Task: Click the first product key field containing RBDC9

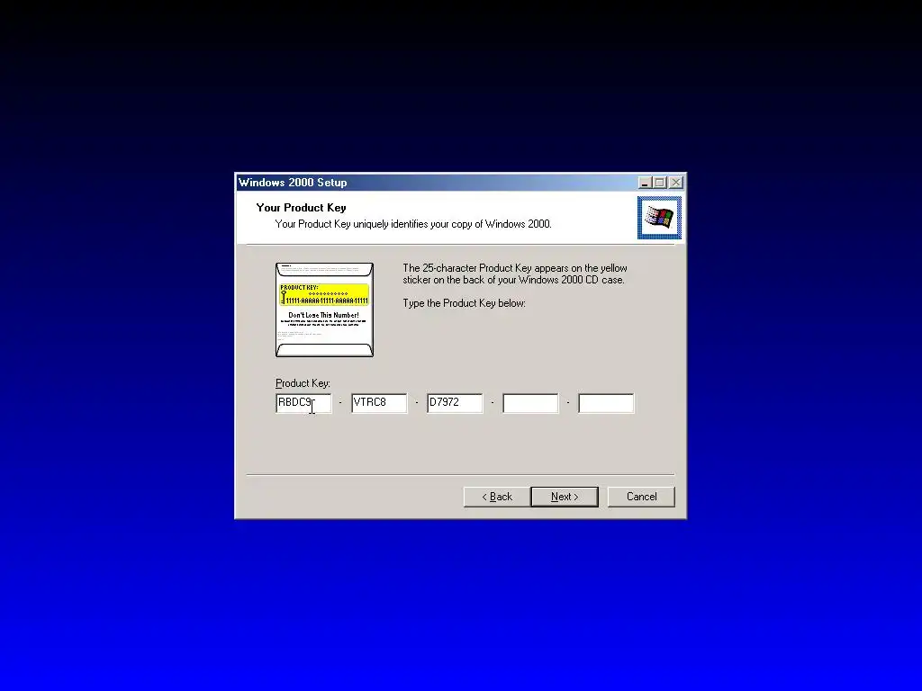Action: coord(303,403)
